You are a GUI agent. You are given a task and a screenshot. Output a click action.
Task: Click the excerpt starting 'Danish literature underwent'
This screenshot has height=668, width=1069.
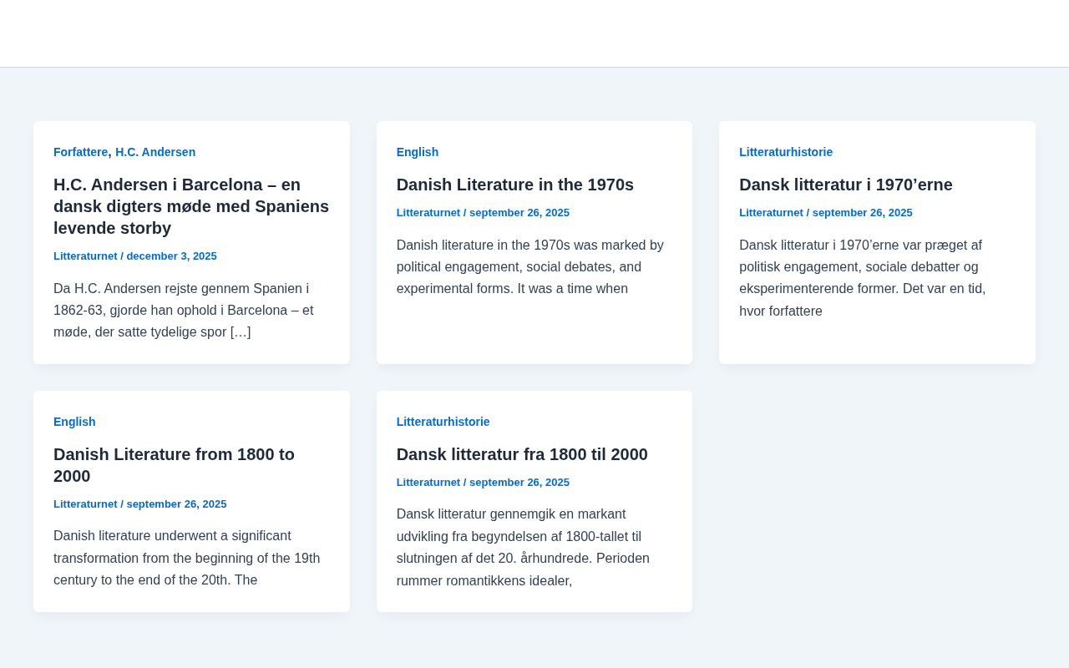[186, 558]
